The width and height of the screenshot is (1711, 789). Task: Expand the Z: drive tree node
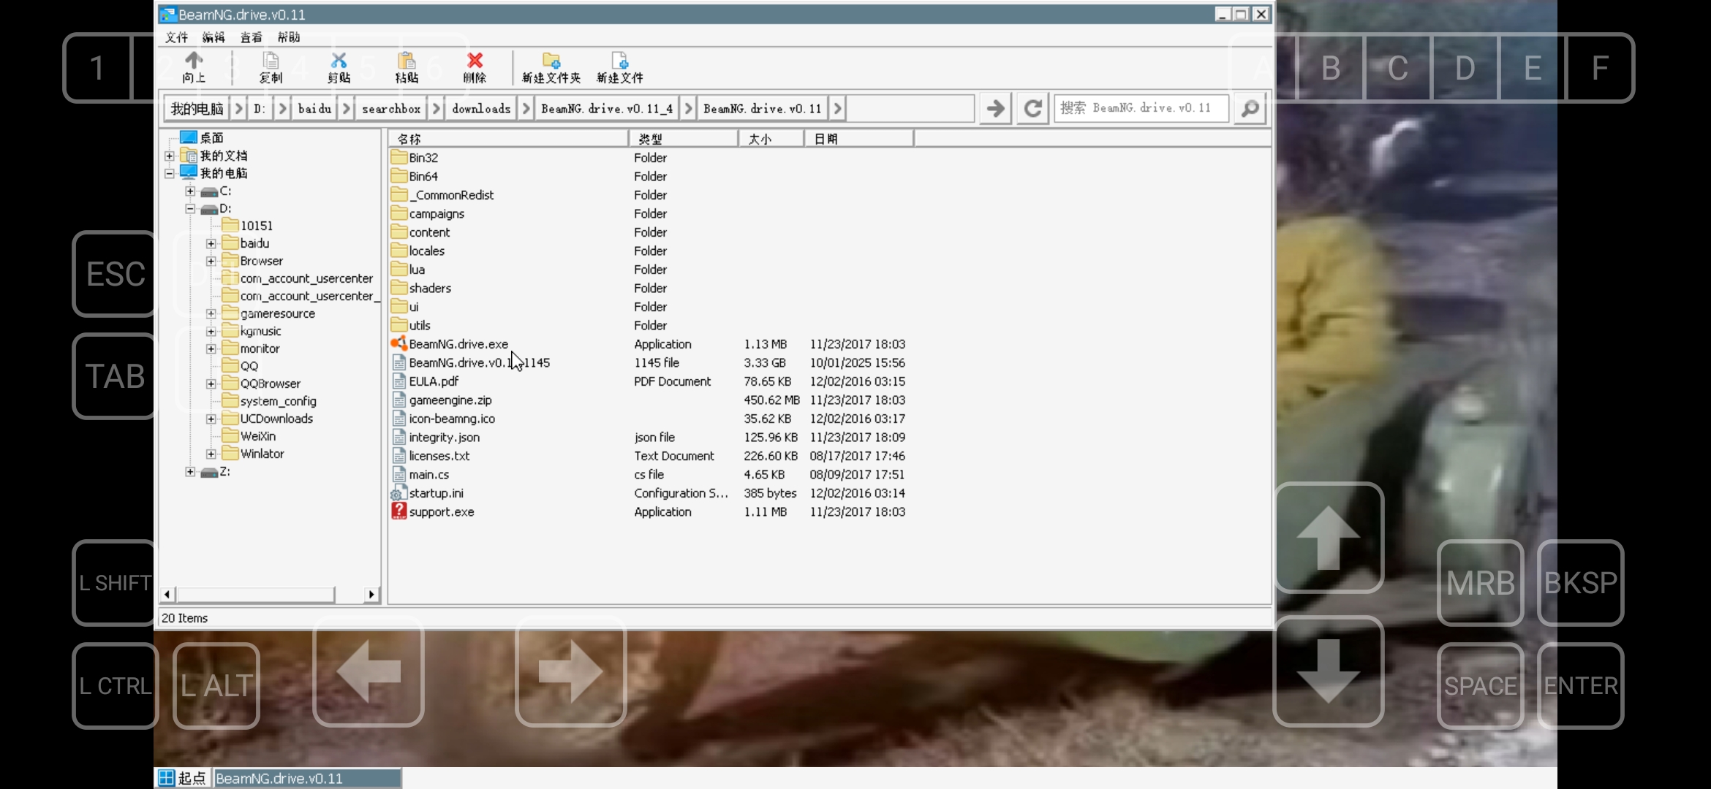click(190, 472)
